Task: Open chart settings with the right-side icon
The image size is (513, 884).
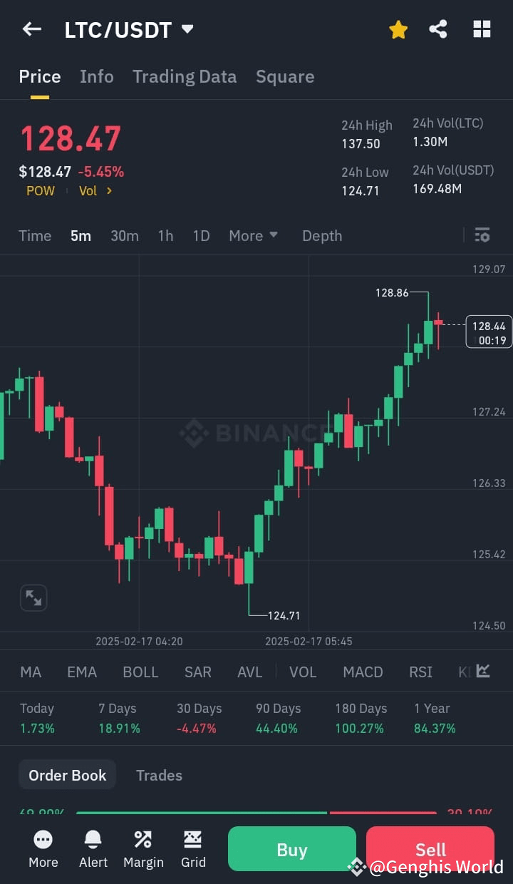Action: (482, 235)
